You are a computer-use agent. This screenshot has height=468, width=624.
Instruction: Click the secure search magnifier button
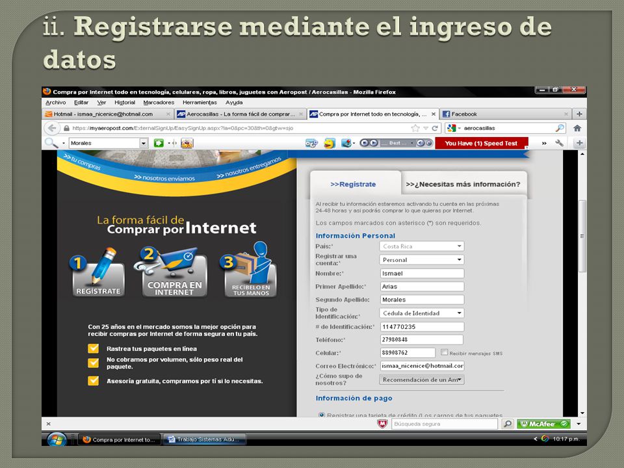point(508,424)
